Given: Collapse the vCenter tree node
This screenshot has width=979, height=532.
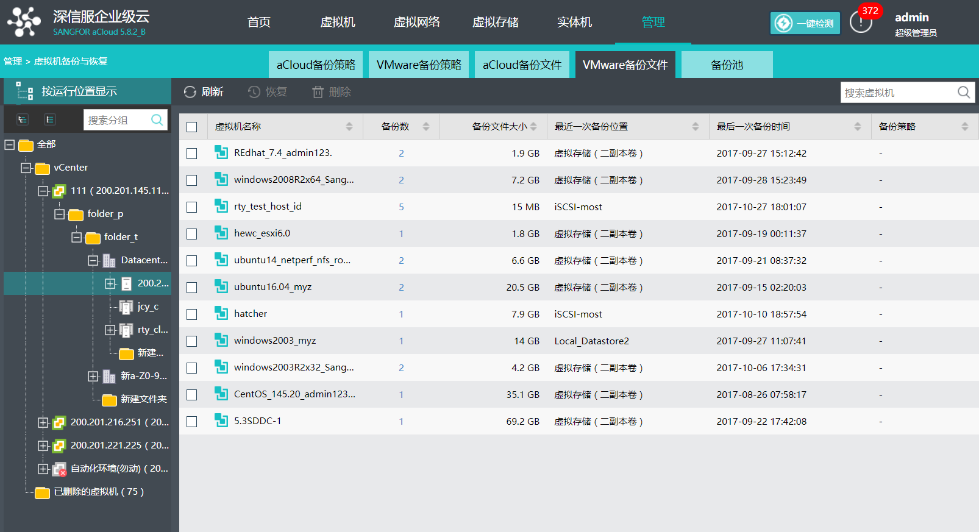Looking at the screenshot, I should click(x=26, y=168).
